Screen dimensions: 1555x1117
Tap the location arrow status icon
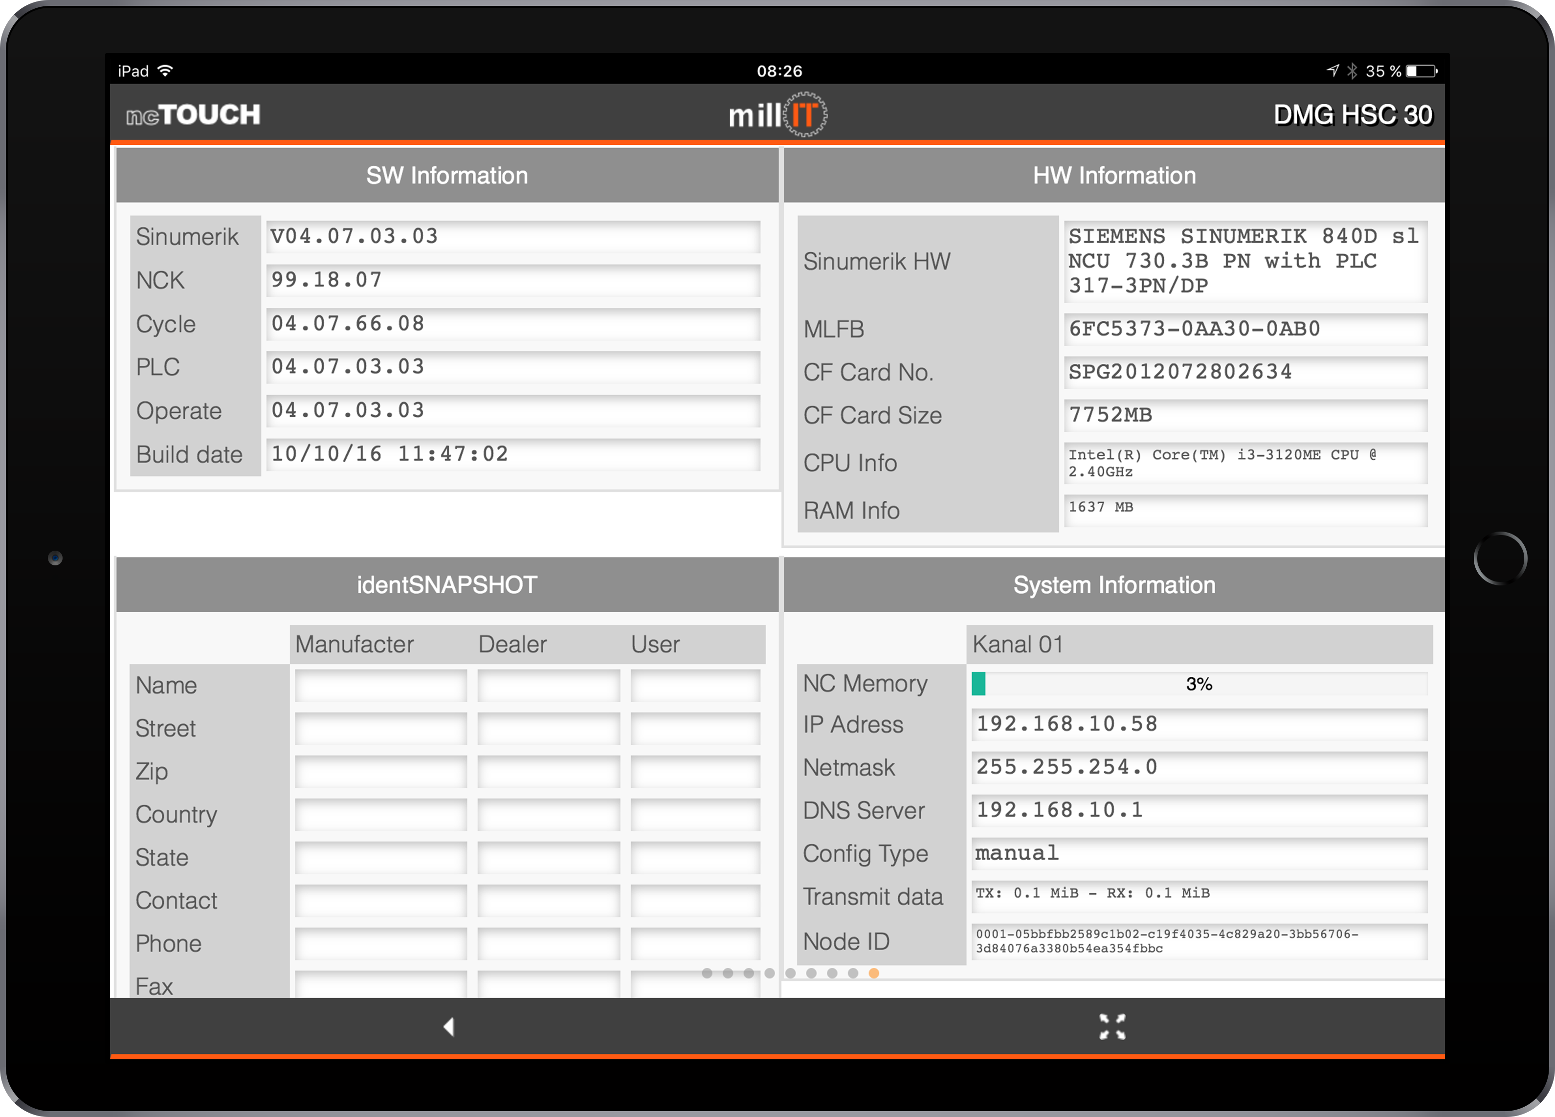click(x=1332, y=70)
